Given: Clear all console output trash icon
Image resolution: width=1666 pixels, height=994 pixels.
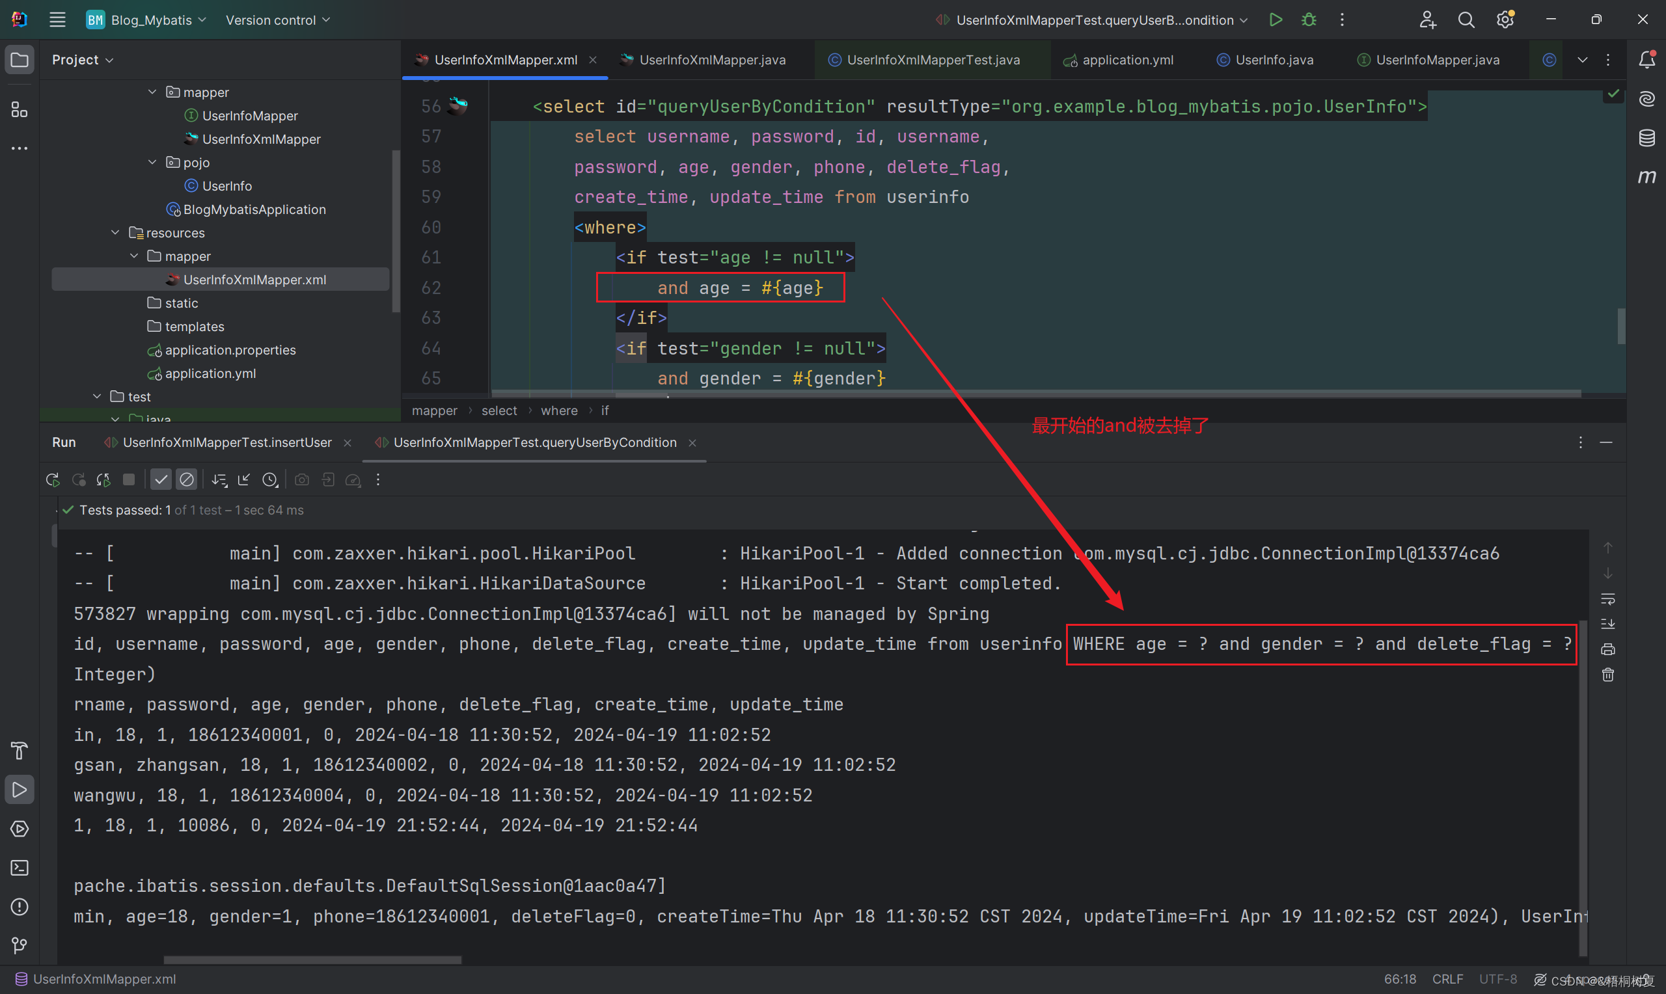Looking at the screenshot, I should coord(1607,675).
